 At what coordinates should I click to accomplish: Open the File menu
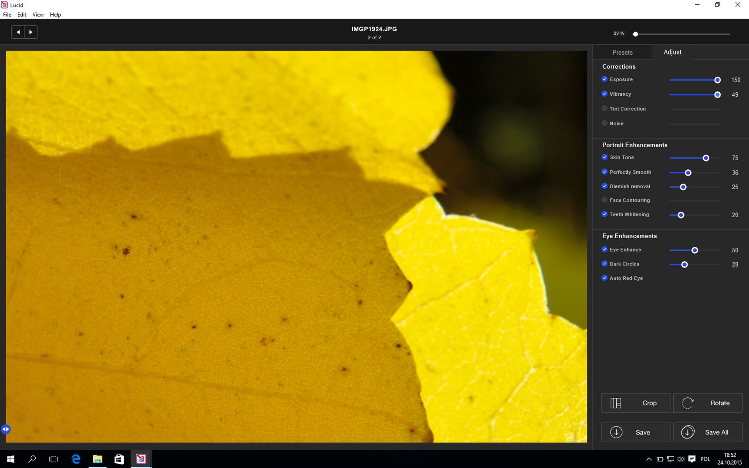point(7,14)
